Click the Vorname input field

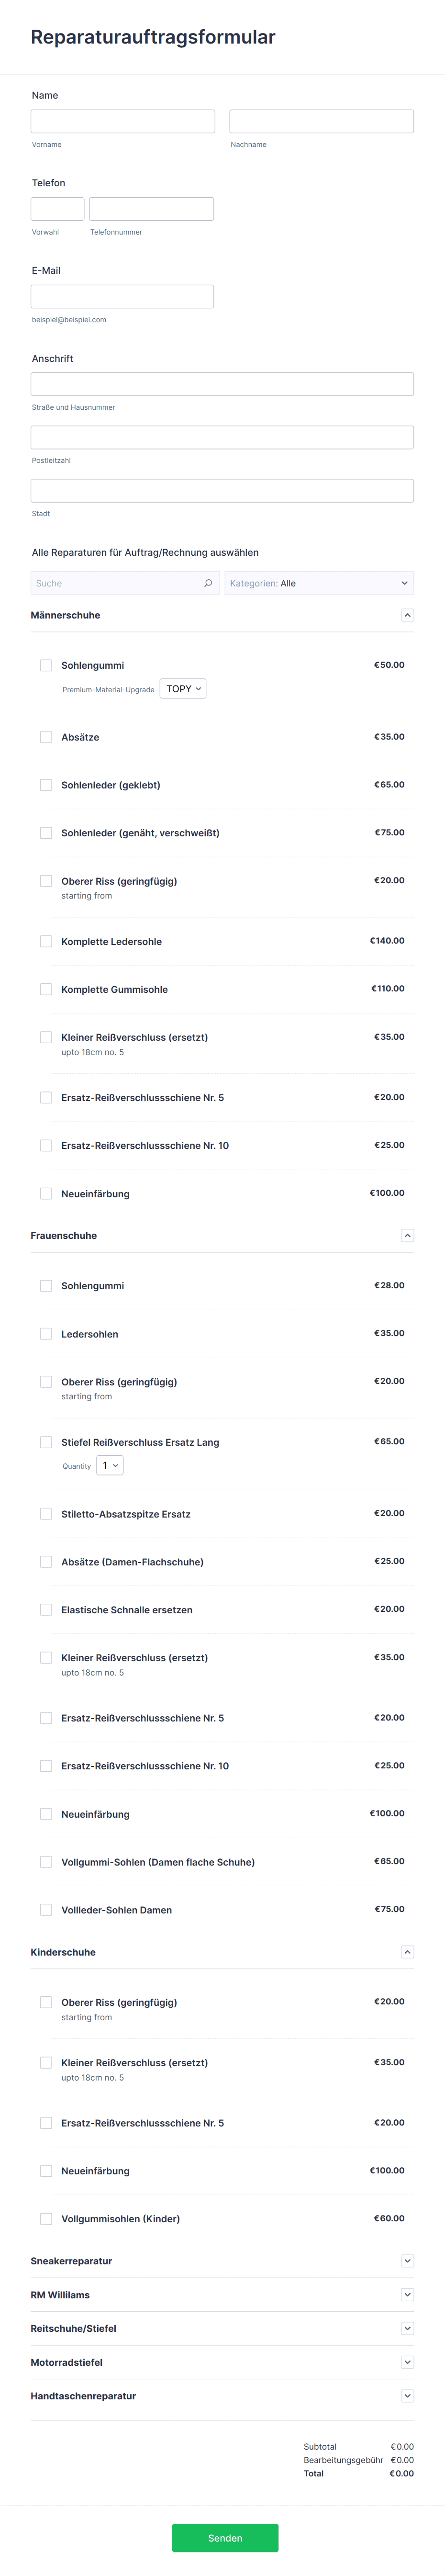coord(122,120)
